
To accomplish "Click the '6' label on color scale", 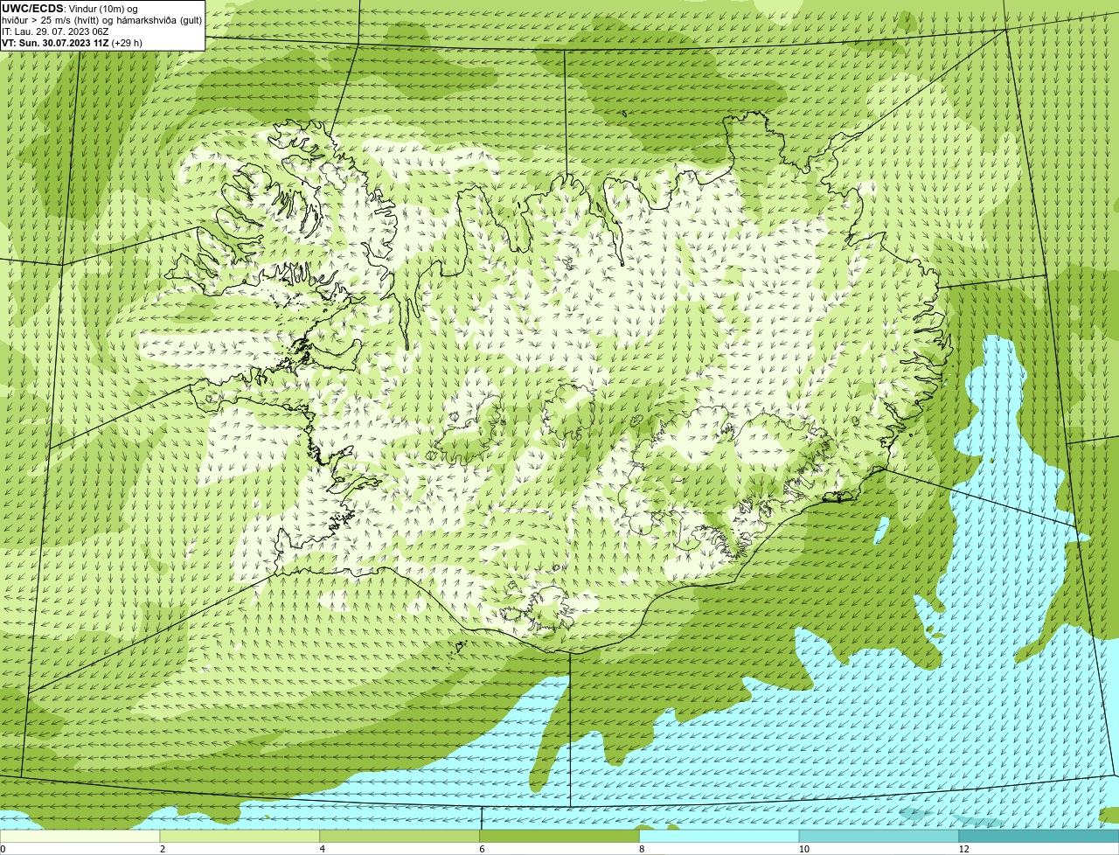I will pos(482,849).
